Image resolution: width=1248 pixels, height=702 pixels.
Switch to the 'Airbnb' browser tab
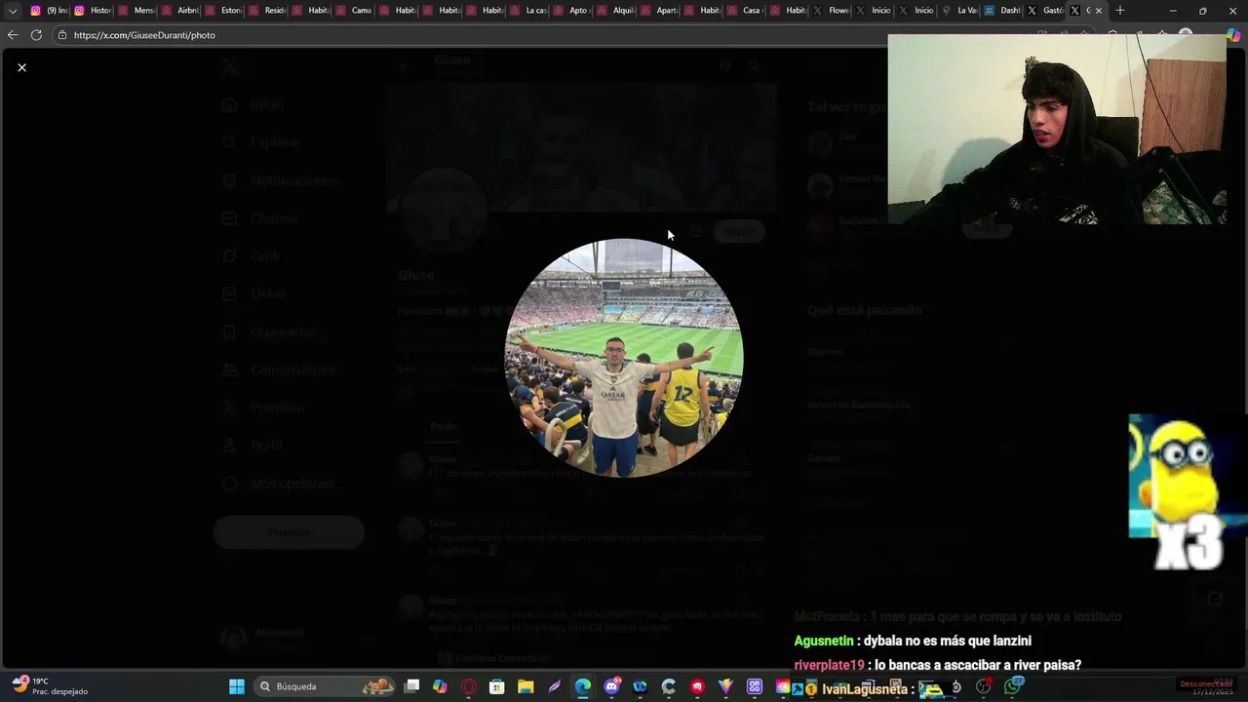[180, 11]
